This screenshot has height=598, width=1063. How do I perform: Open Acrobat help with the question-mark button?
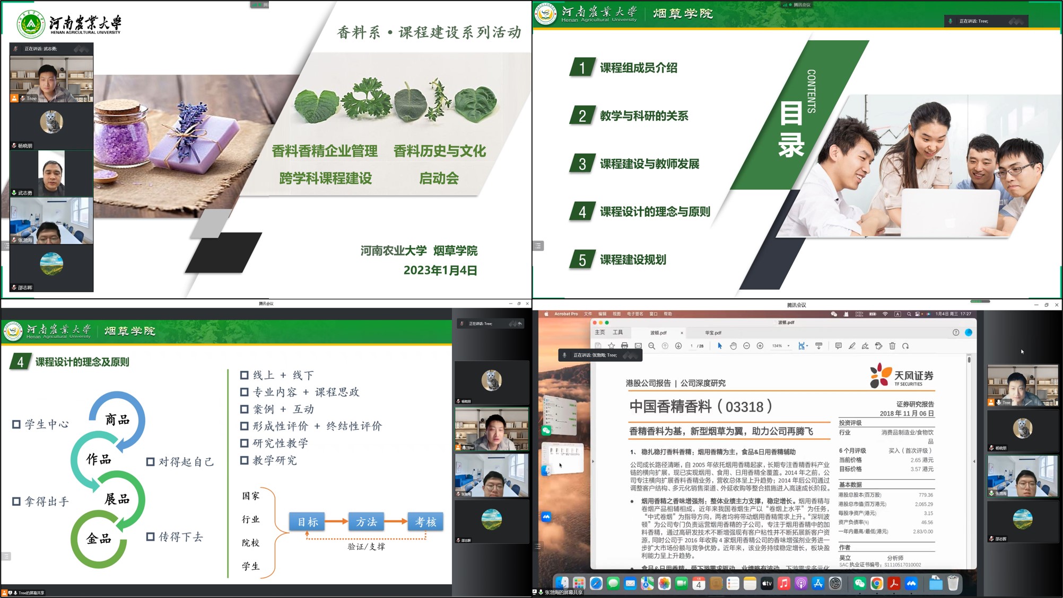coord(955,333)
